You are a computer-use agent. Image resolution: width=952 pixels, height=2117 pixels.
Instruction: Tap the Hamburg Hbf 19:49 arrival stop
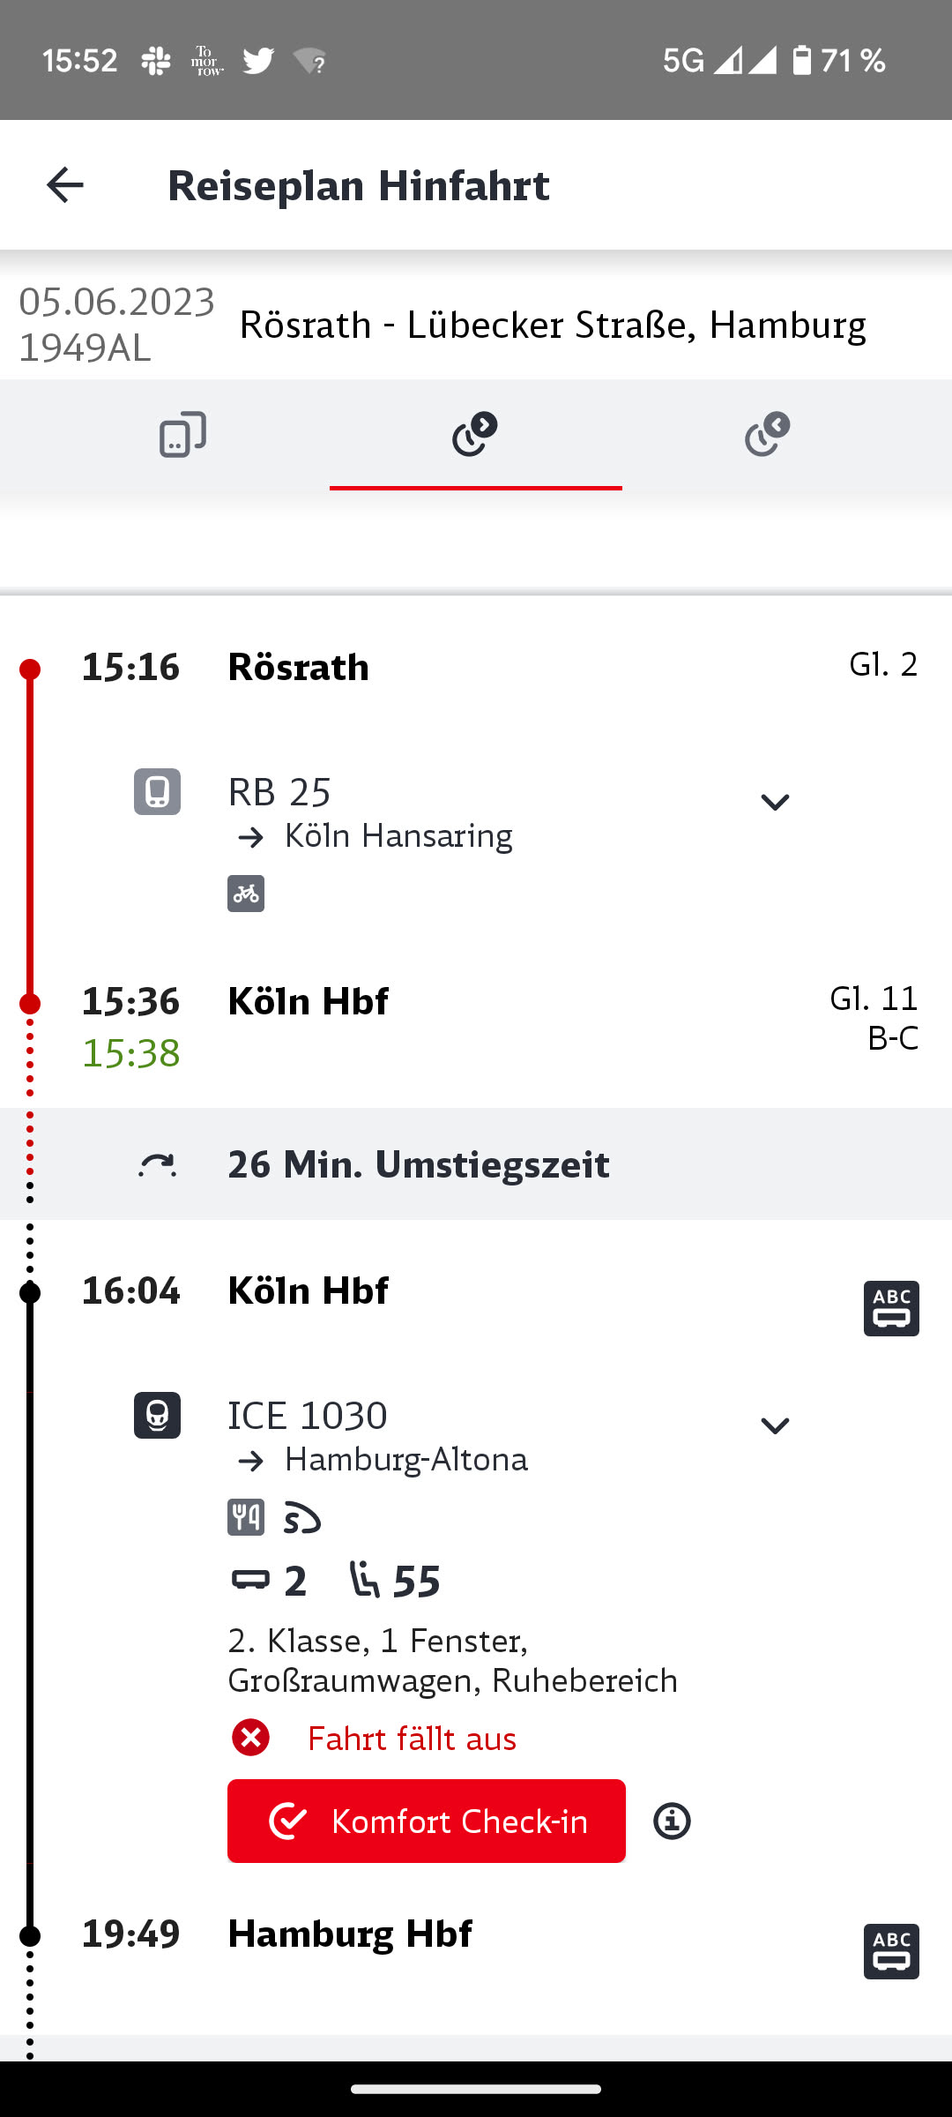[x=350, y=1934]
